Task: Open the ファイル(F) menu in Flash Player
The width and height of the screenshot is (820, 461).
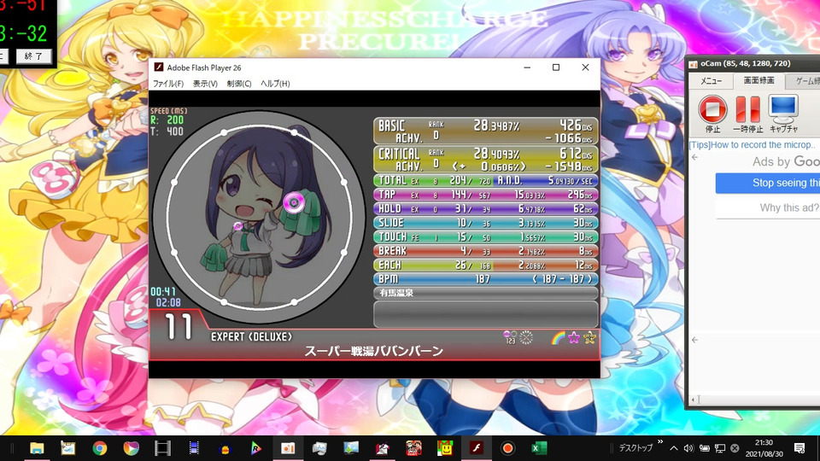Action: 168,84
